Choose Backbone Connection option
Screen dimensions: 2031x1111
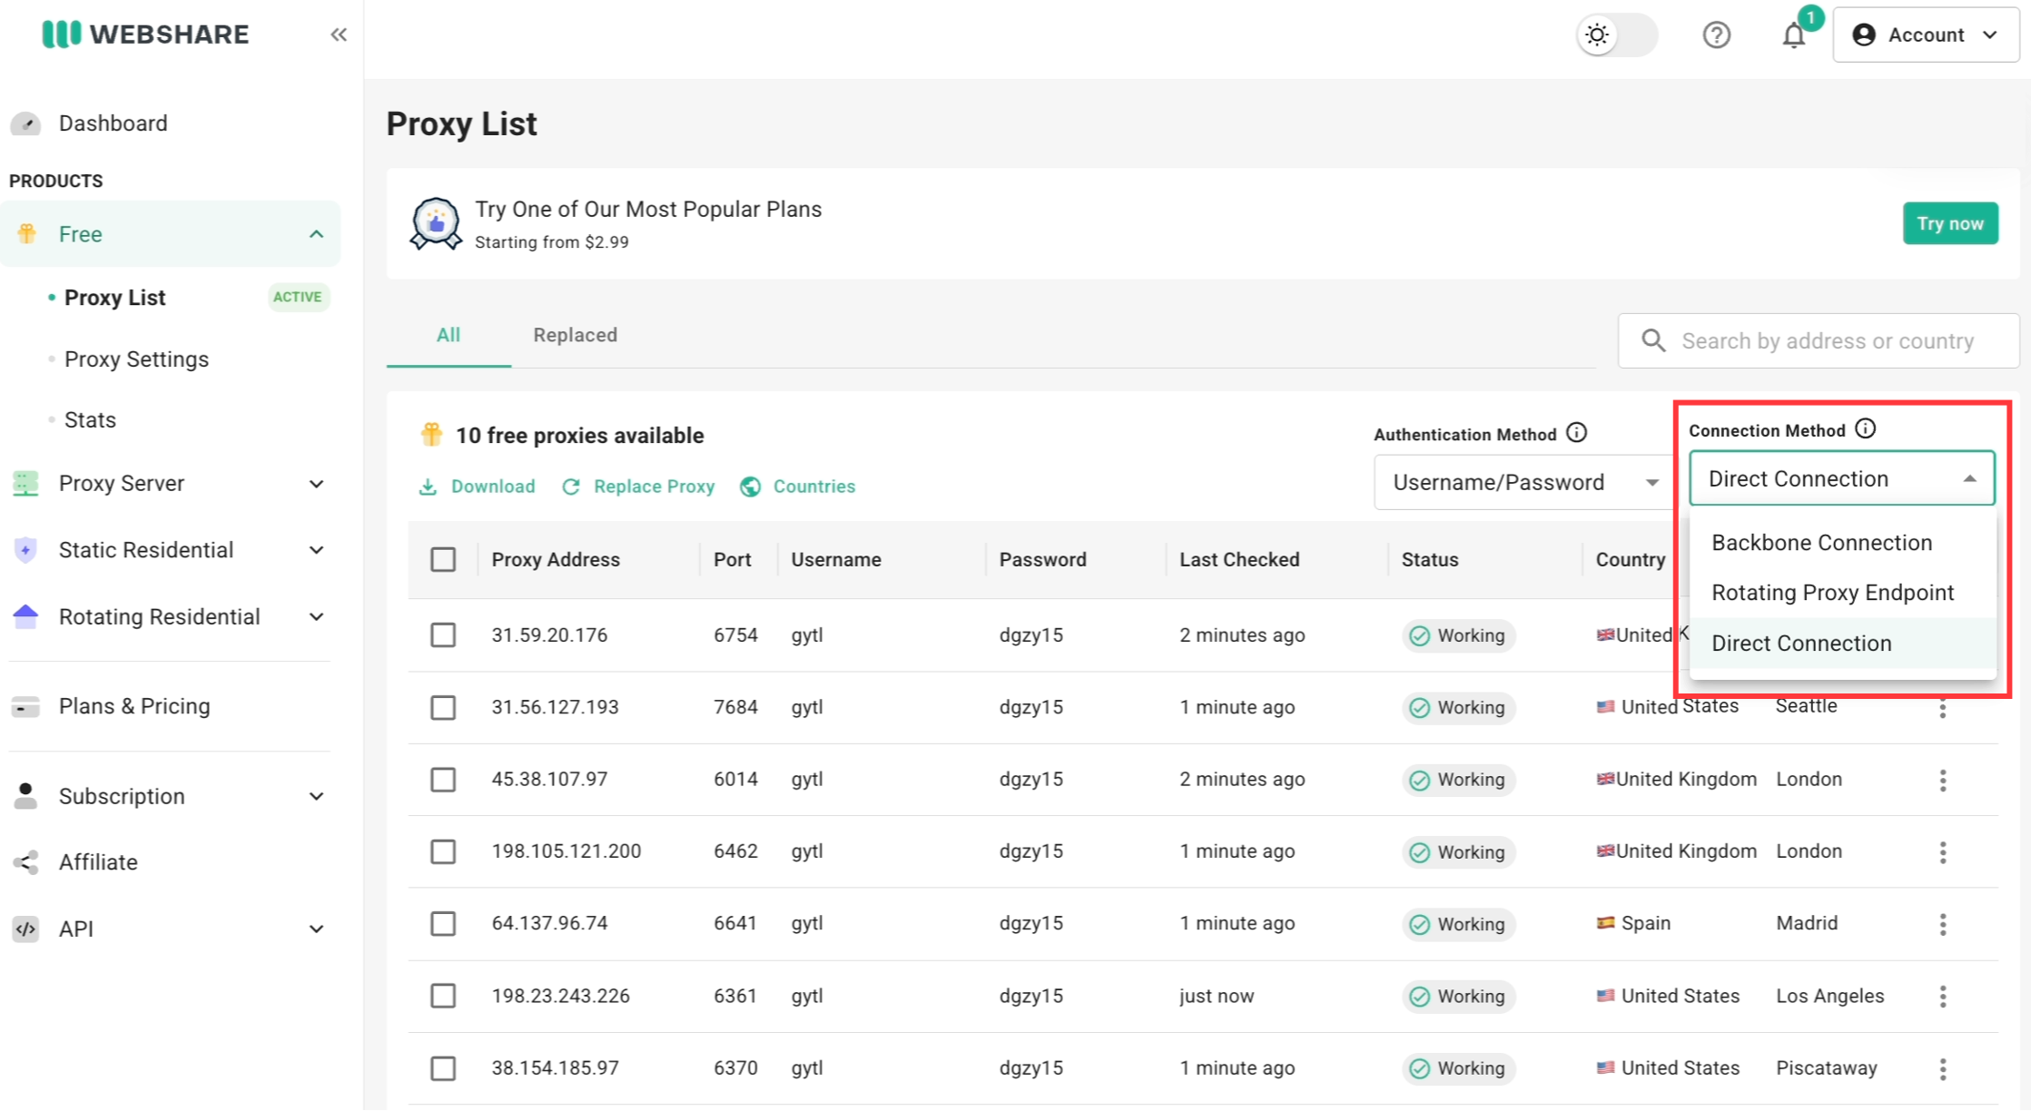coord(1842,543)
